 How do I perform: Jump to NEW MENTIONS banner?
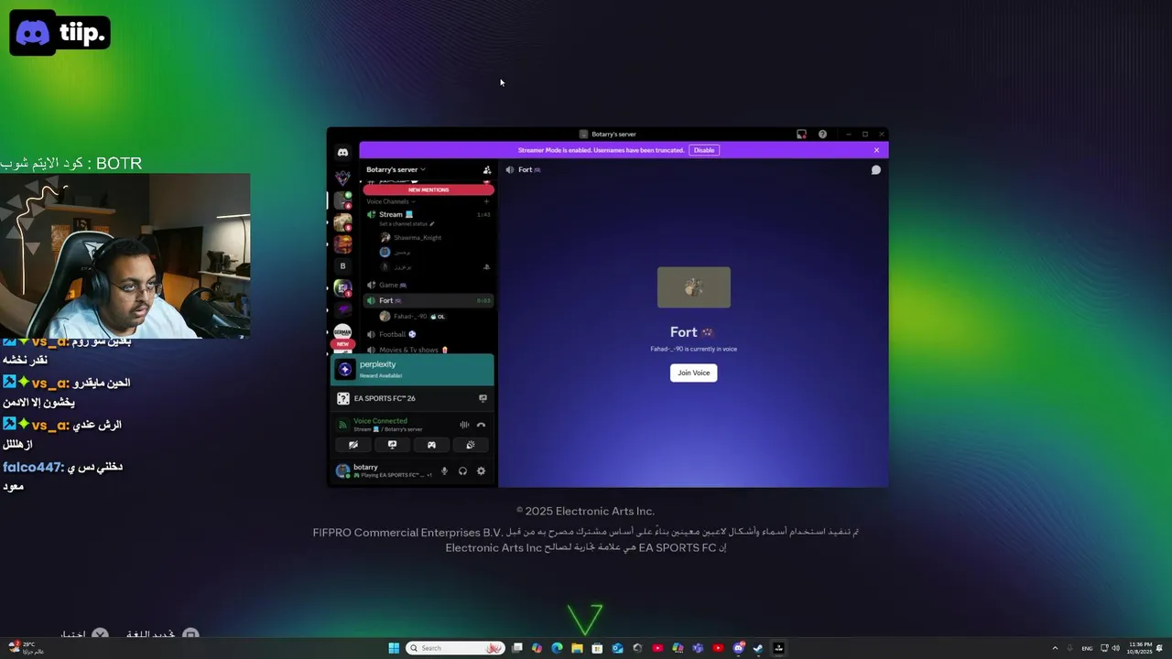pyautogui.click(x=429, y=189)
